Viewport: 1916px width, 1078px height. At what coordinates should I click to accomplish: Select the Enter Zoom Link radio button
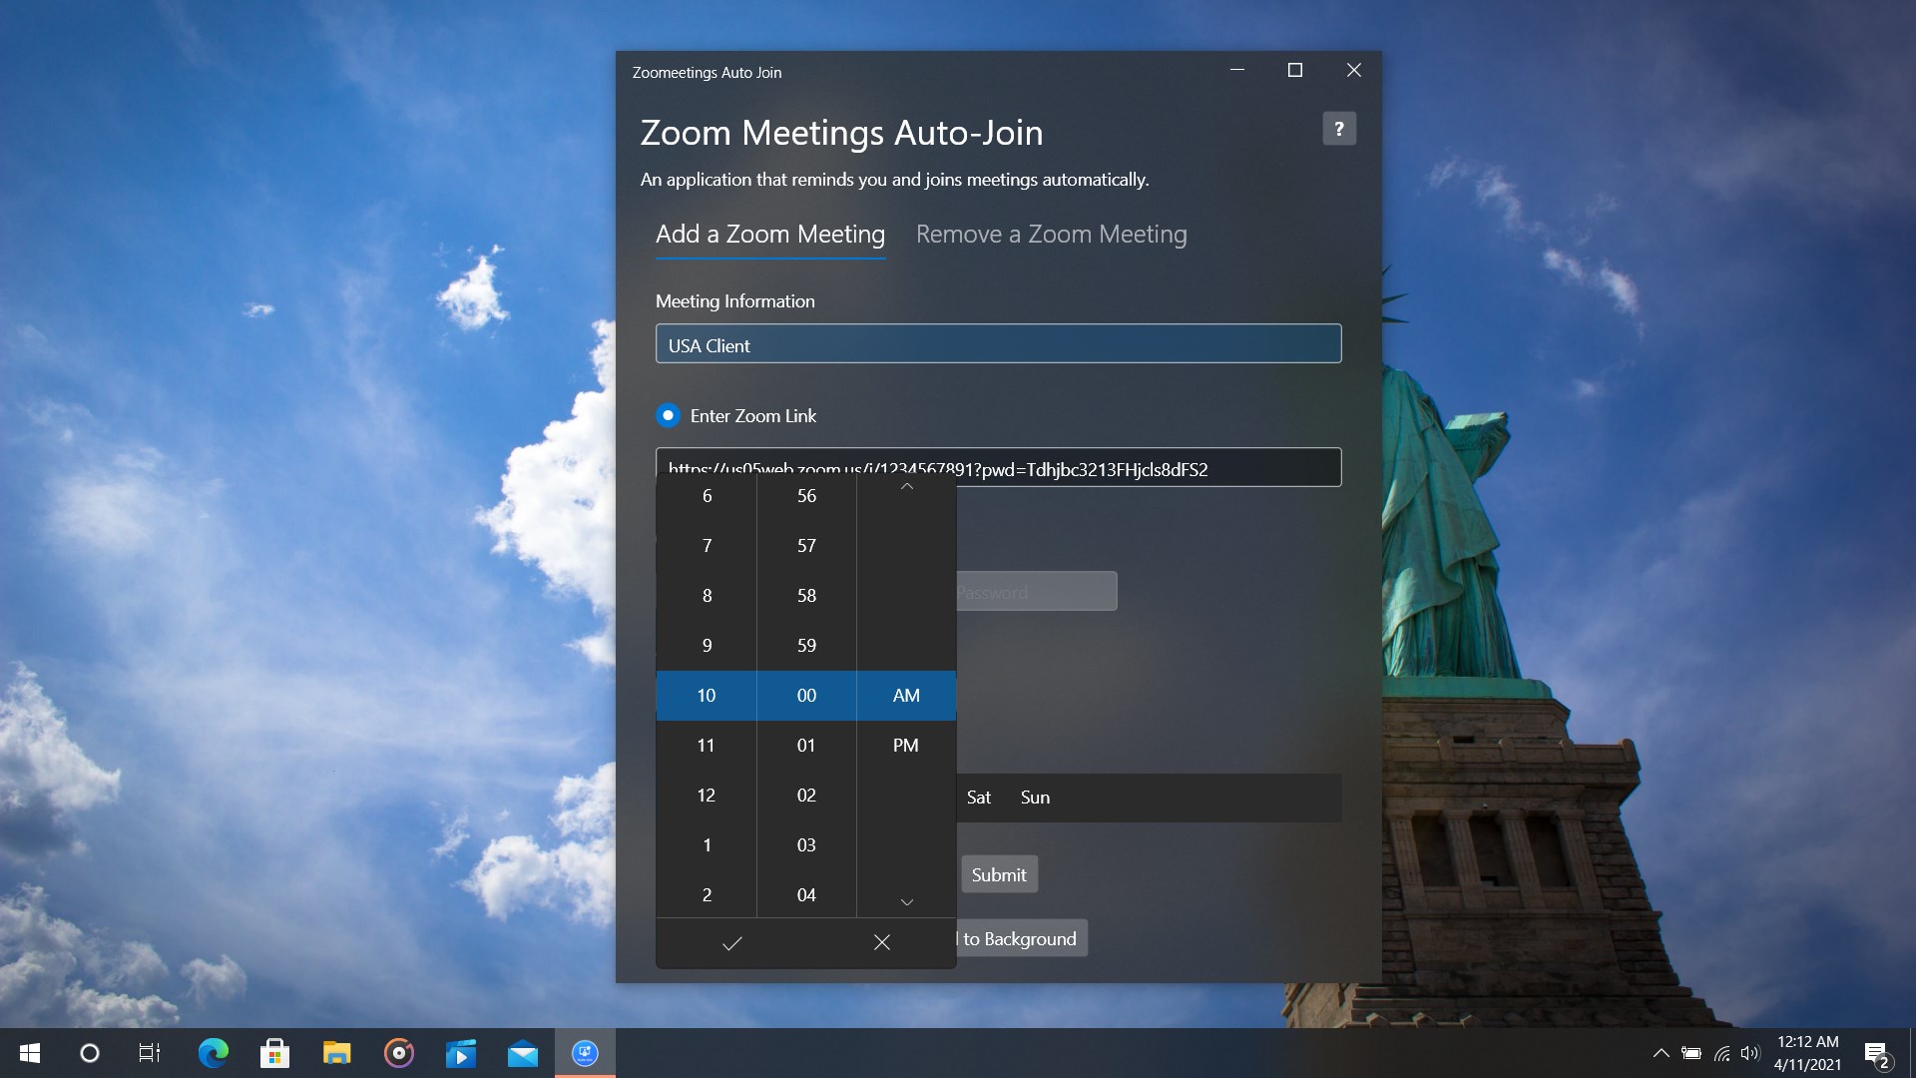(x=667, y=415)
